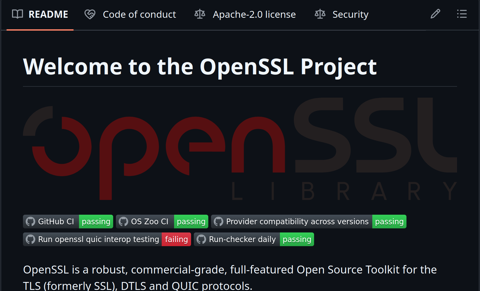This screenshot has height=291, width=480.
Task: Click the GitHub logo in OS Zoo CI badge
Action: click(x=123, y=222)
